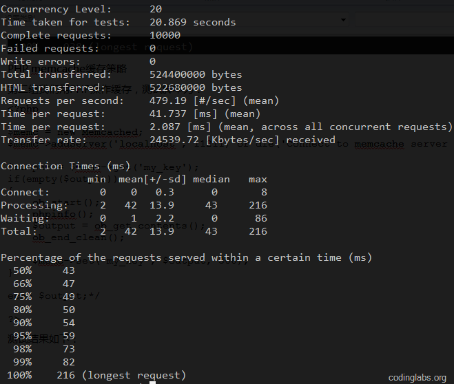454x384 pixels.
Task: Click the "75%" percentile label
Action: 22,297
